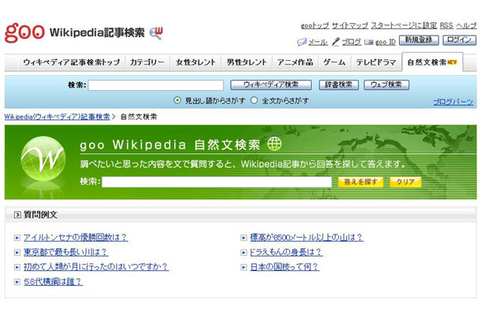Select the 見出し語からさがす radio button

pos(177,100)
